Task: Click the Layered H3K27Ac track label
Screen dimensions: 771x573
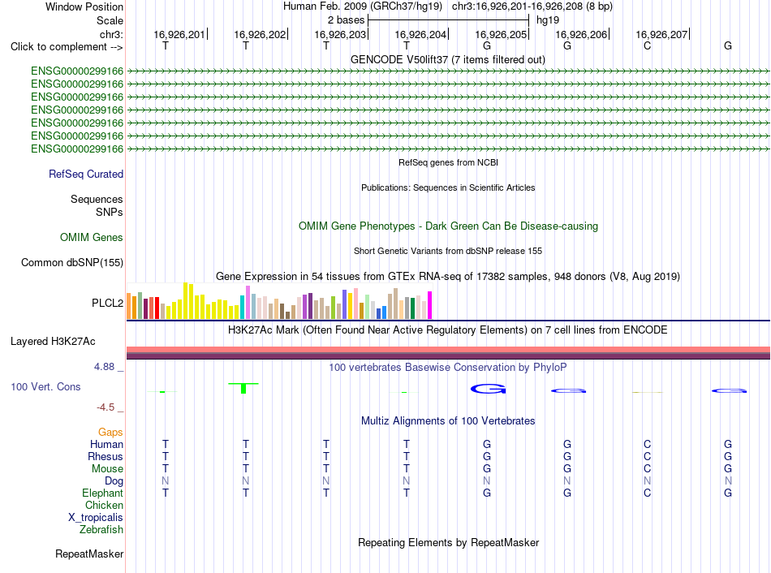Action: (x=53, y=342)
